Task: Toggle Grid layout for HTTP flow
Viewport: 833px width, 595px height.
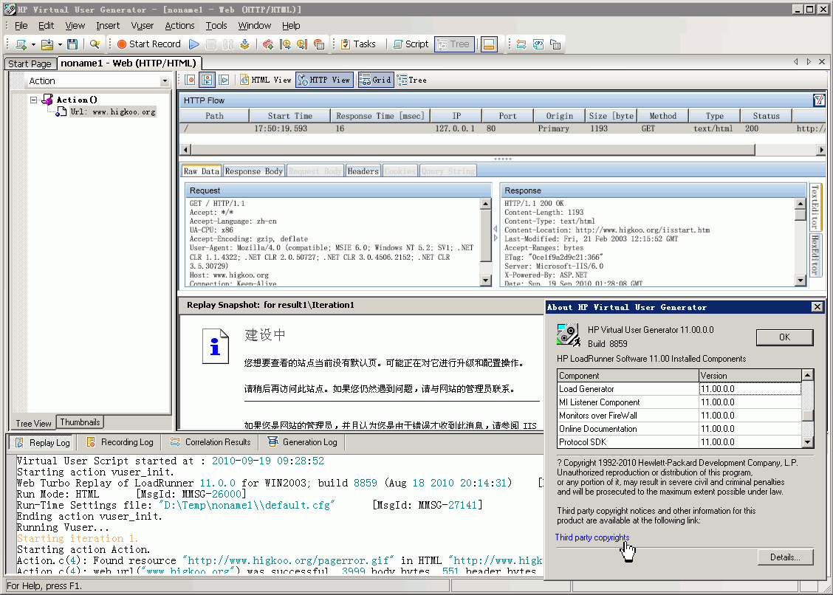Action: (x=376, y=80)
